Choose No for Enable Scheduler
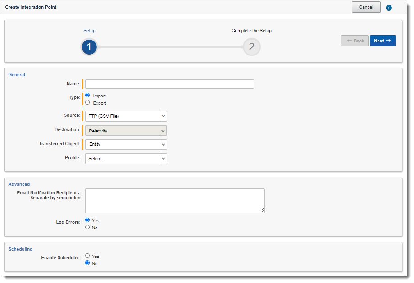 click(87, 263)
